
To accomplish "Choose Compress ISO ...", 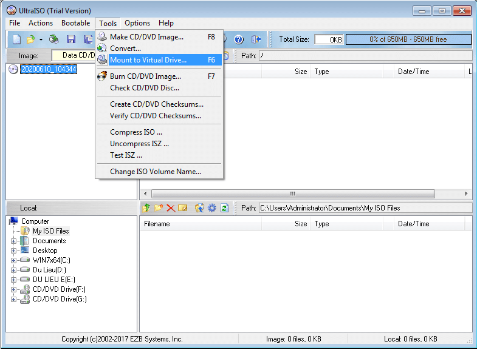I will click(159, 132).
